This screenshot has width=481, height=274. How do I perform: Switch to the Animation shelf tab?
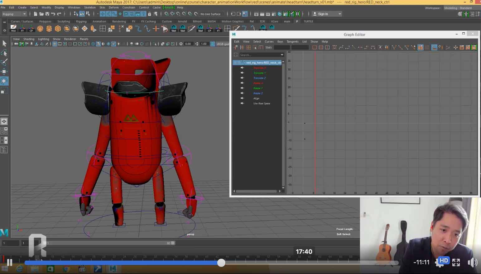coord(99,21)
